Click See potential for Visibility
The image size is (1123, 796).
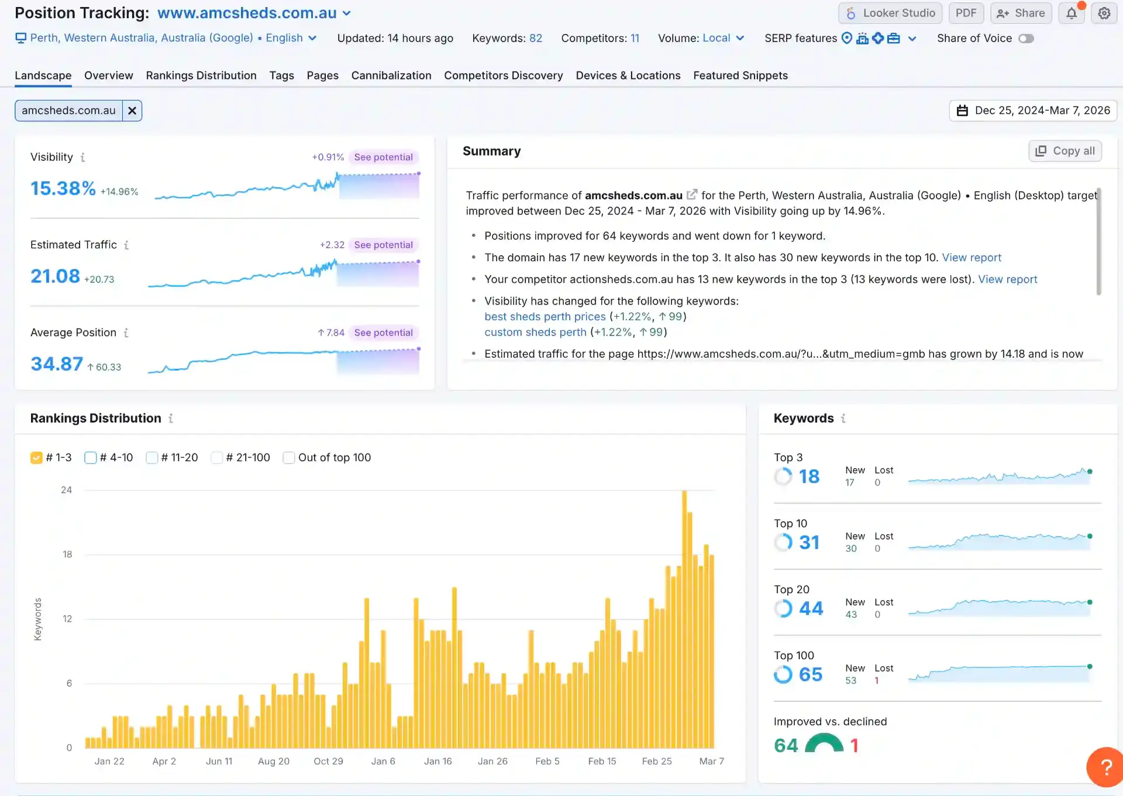(383, 157)
